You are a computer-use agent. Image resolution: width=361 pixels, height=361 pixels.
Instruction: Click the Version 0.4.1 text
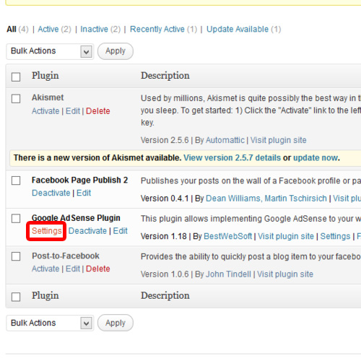165,199
